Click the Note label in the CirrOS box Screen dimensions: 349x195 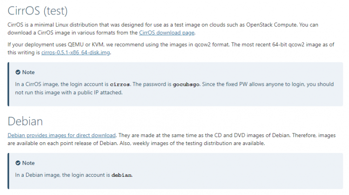click(28, 72)
